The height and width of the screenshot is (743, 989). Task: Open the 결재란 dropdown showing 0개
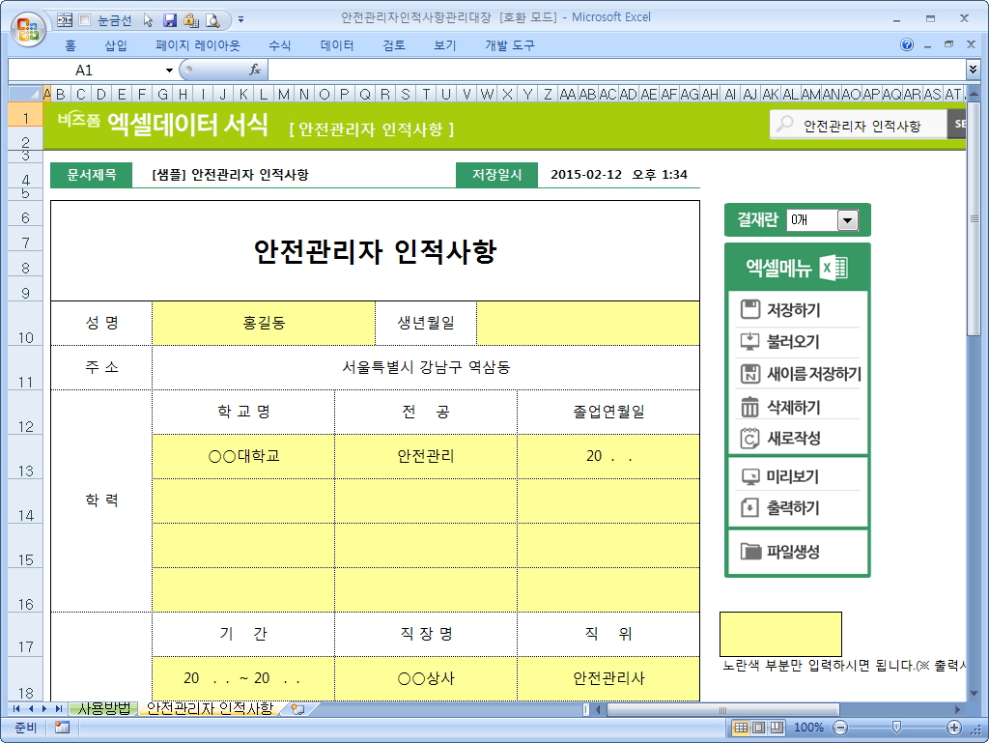point(847,220)
